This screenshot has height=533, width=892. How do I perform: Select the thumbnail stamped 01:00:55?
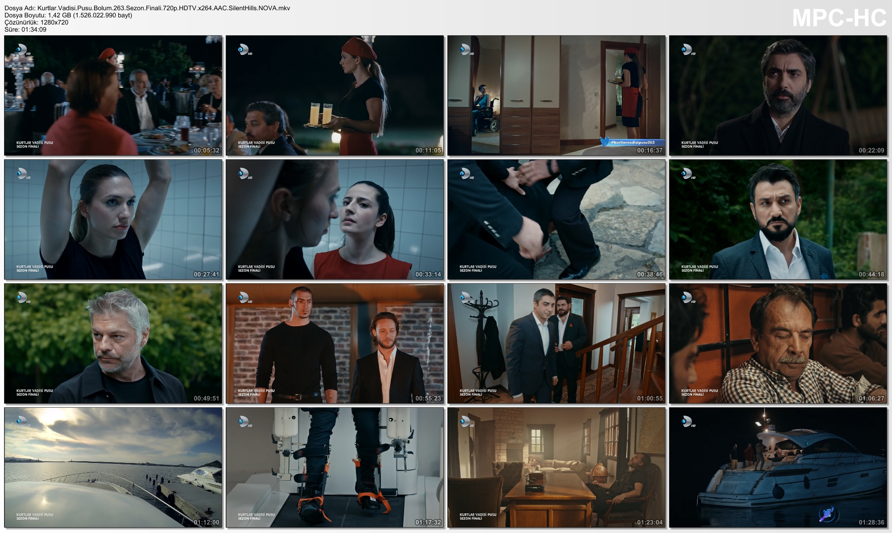557,343
